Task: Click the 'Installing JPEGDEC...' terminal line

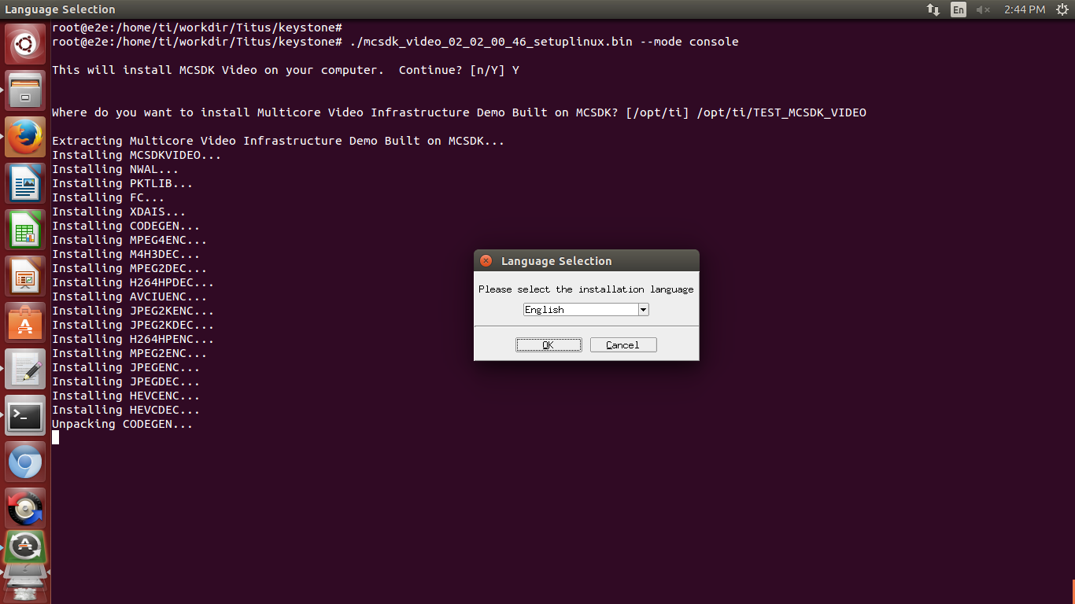Action: [126, 381]
